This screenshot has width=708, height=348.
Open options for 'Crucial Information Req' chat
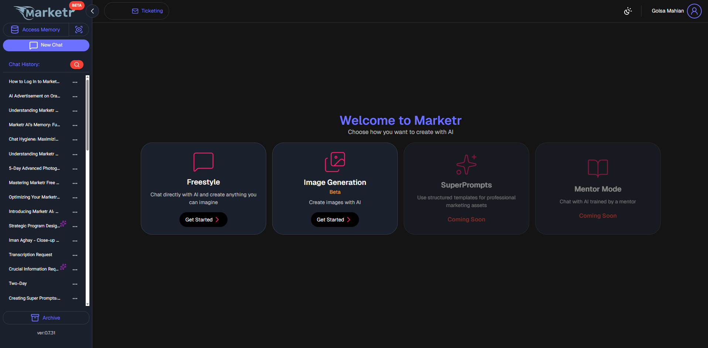[75, 269]
